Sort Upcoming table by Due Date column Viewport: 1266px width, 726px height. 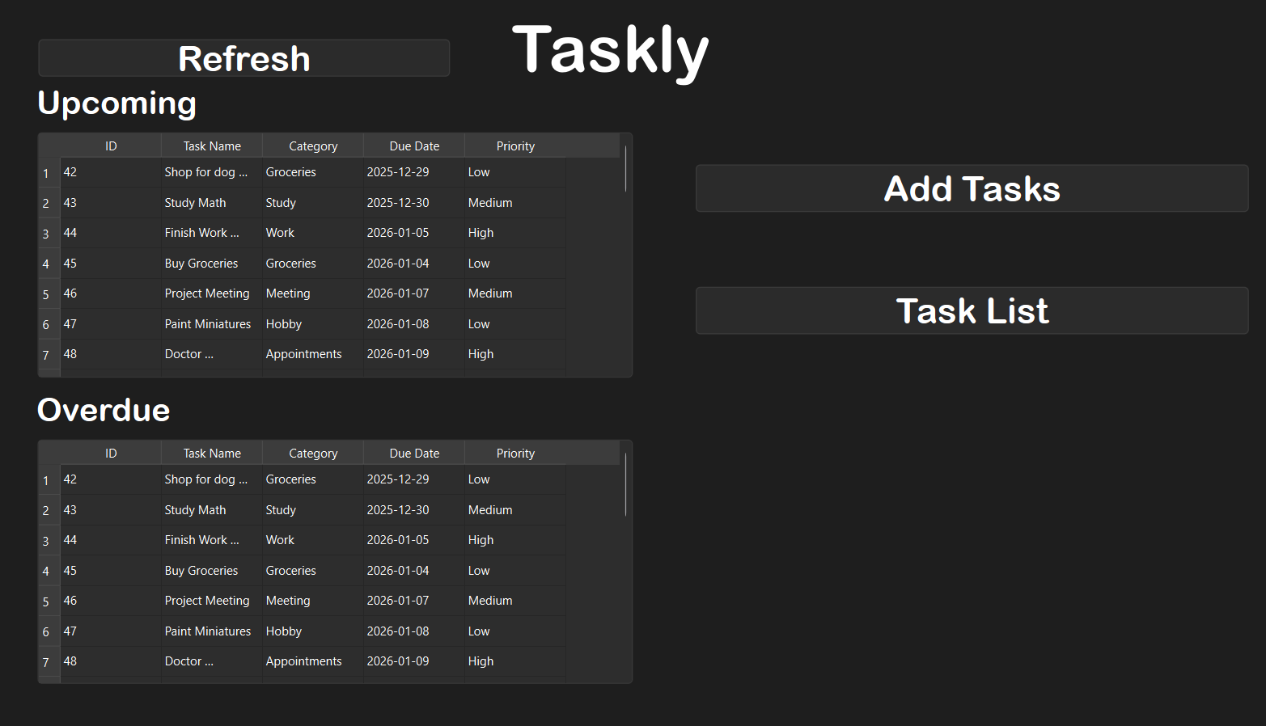[x=414, y=146]
